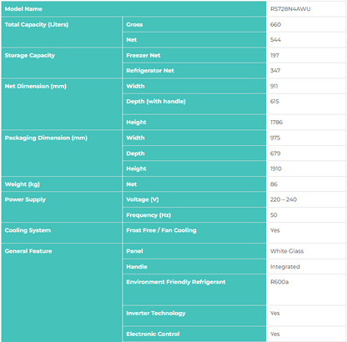Click the Depth (with handle) label
The image size is (347, 342).
point(156,102)
